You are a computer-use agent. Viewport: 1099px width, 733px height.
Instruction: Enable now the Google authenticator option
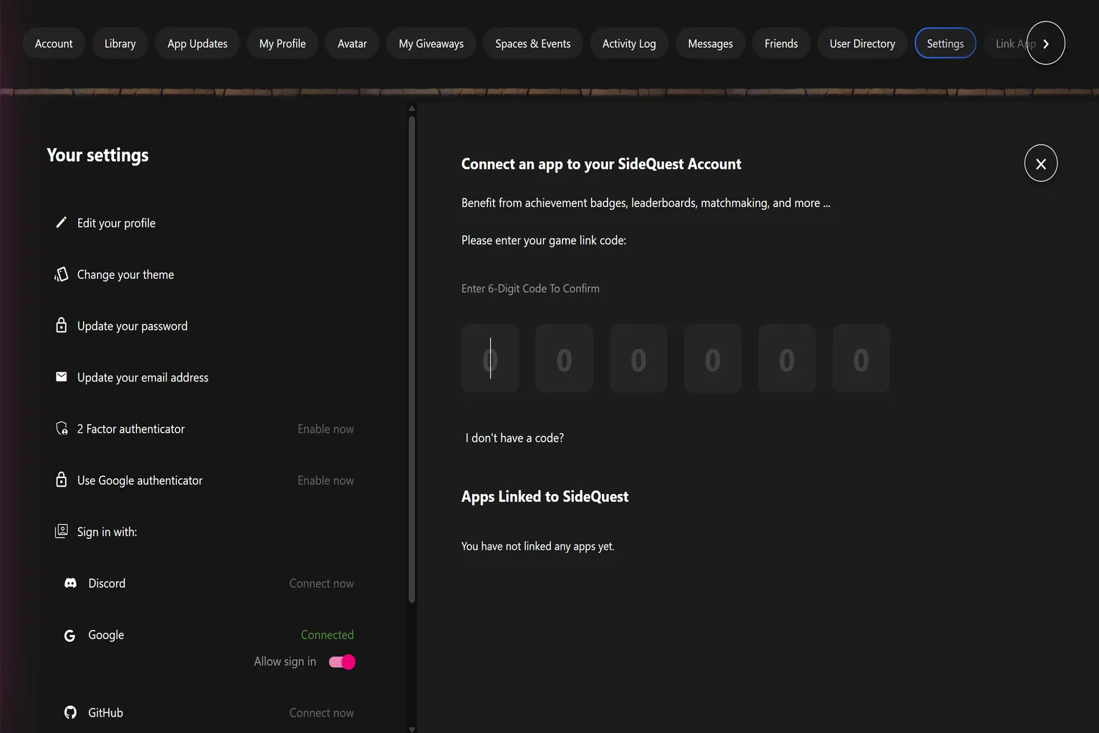(326, 480)
